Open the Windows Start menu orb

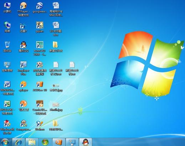click(5, 142)
